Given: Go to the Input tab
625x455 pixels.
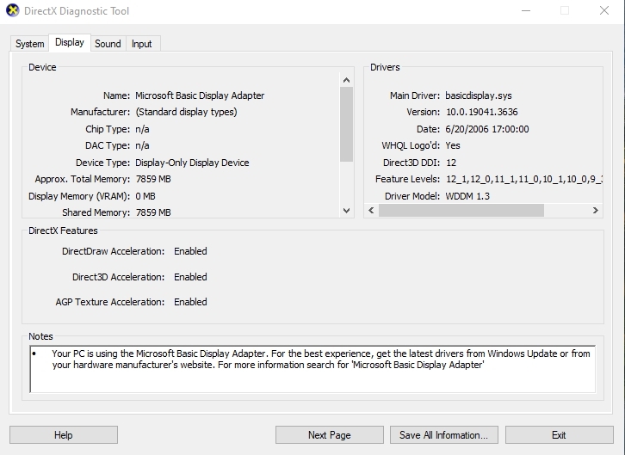Looking at the screenshot, I should pos(141,44).
